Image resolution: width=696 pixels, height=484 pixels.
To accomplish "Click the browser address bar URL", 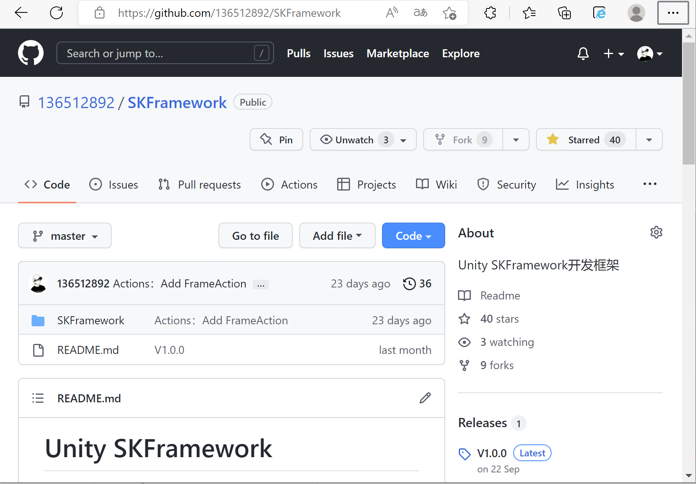I will click(229, 13).
